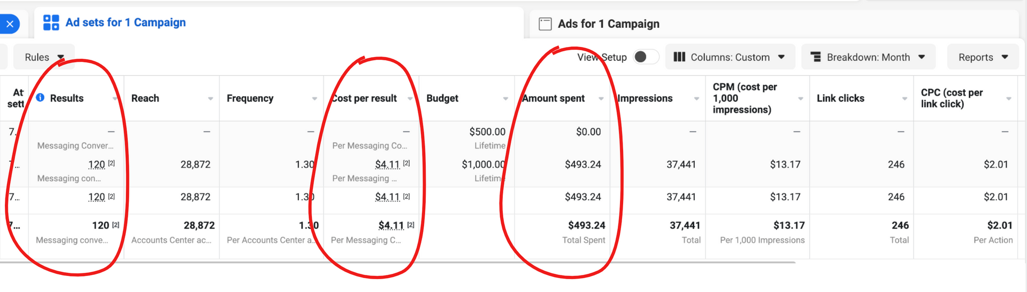This screenshot has height=292, width=1027.
Task: Click the Ad sets grid icon
Action: point(51,22)
